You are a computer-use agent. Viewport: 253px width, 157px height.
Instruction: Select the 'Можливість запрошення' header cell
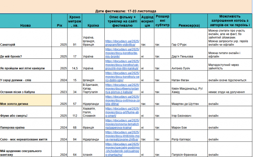[230, 21]
